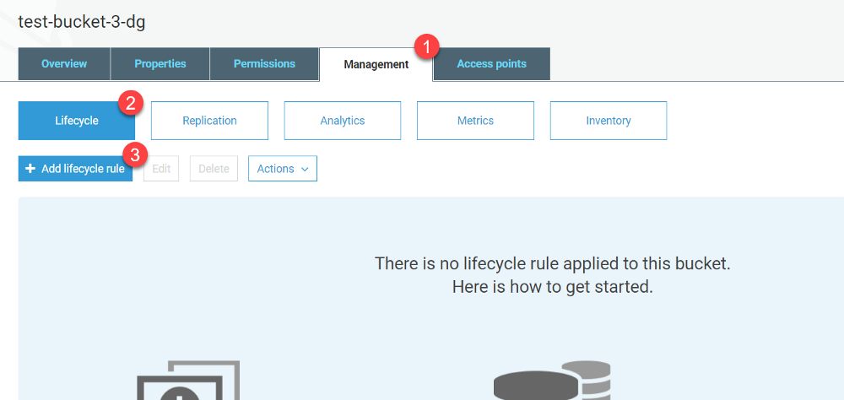
Task: Click the stacked documents icon
Action: 188,381
